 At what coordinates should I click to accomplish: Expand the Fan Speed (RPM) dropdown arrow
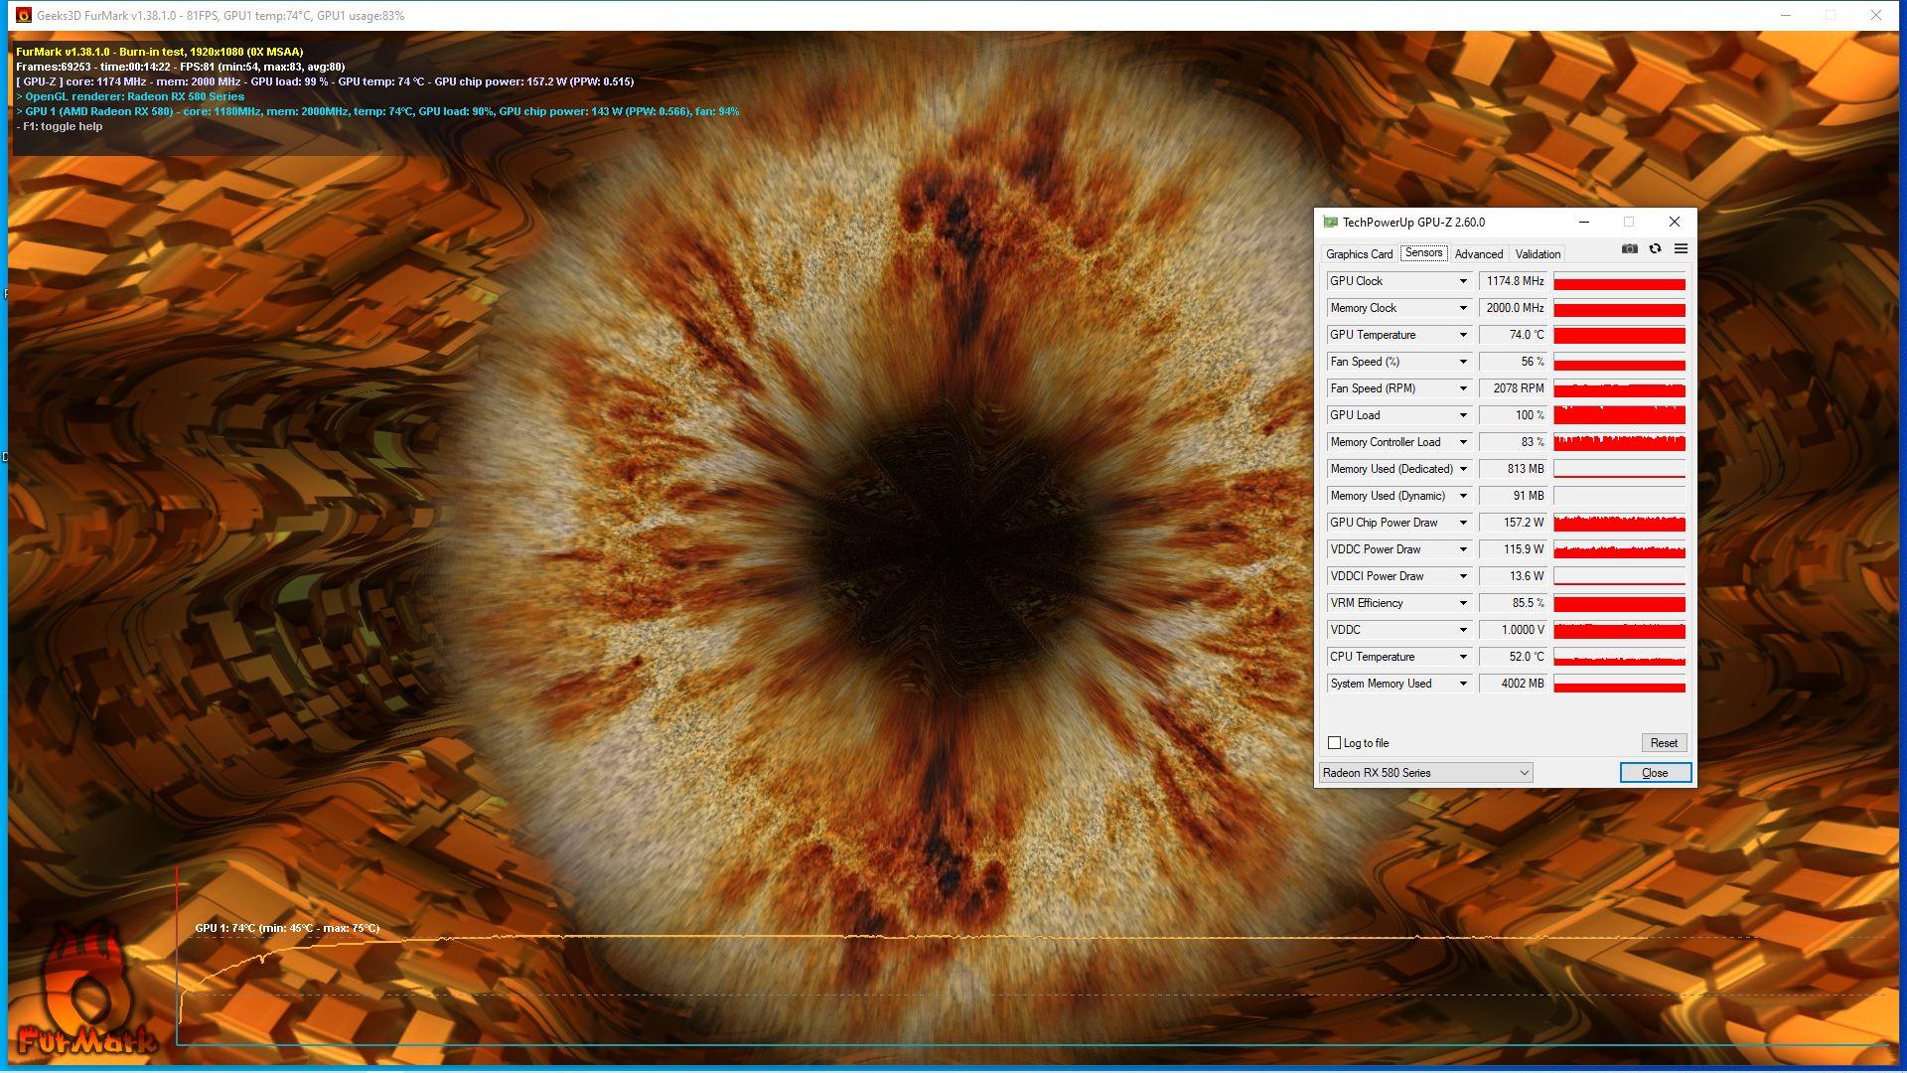point(1462,389)
